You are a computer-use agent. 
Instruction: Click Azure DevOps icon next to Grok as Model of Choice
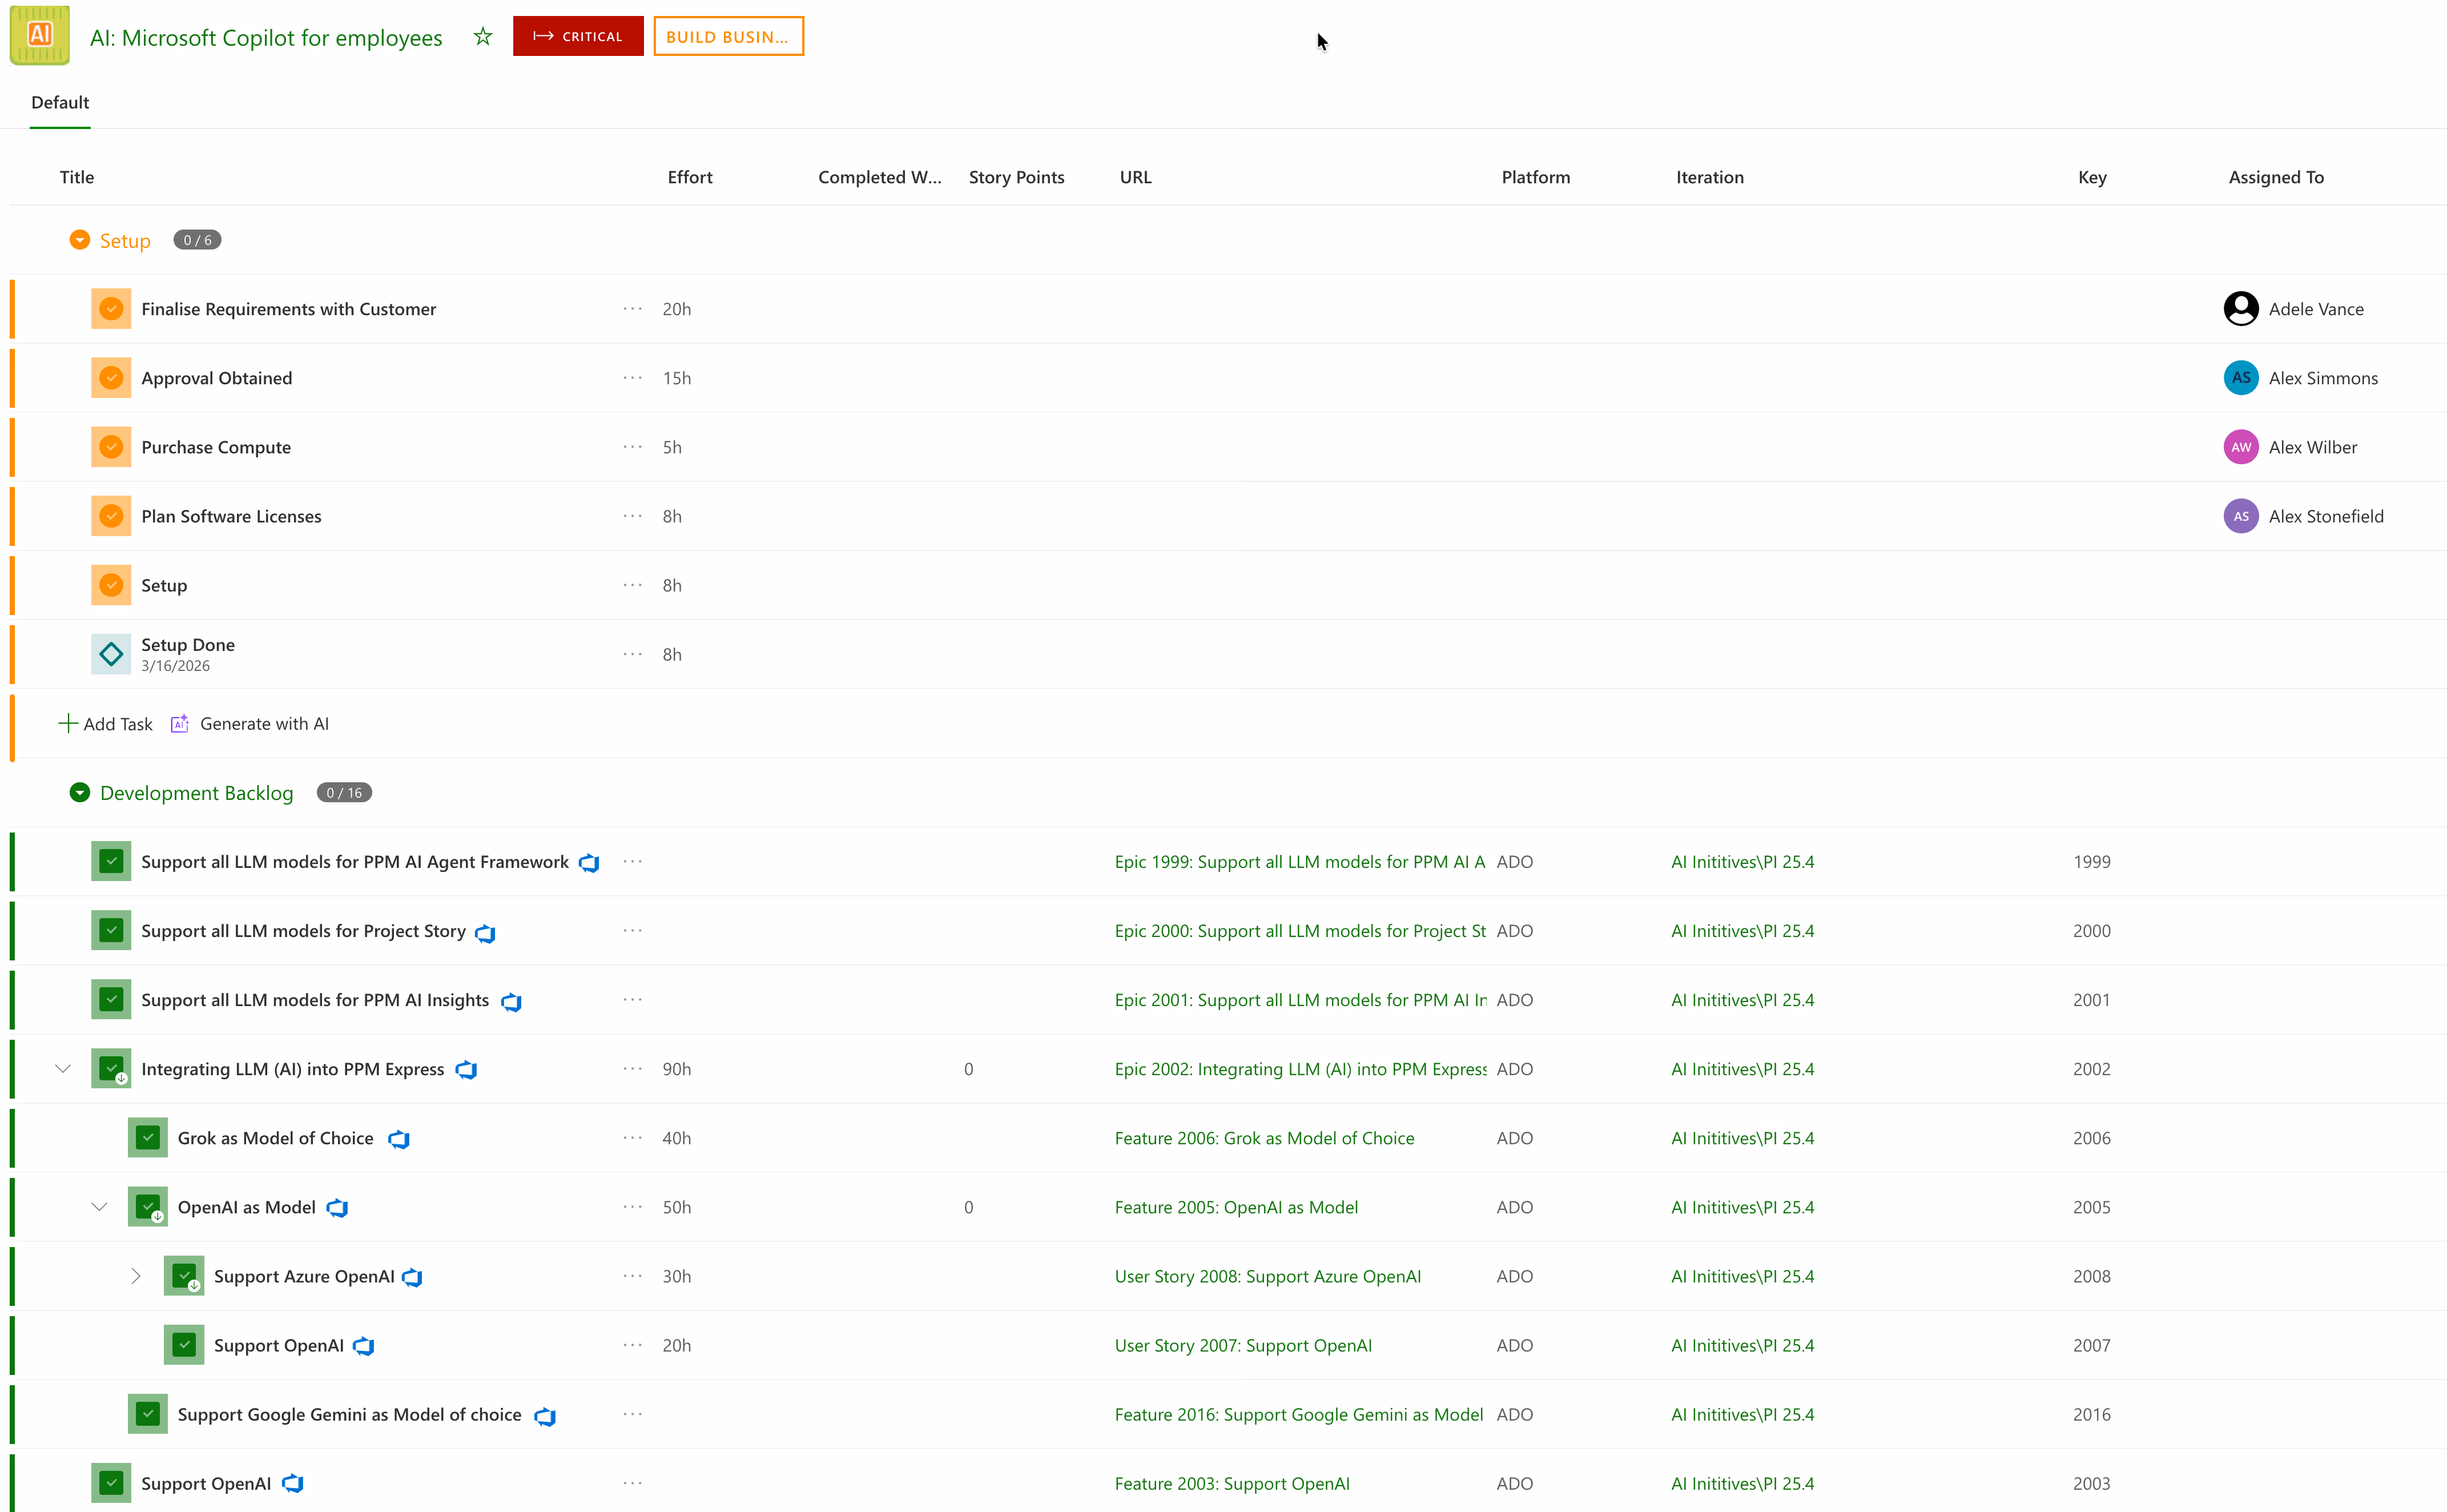click(x=399, y=1139)
